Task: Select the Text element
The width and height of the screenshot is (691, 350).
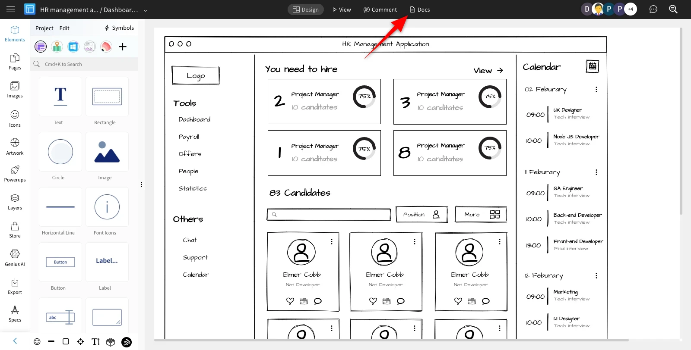Action: (60, 97)
